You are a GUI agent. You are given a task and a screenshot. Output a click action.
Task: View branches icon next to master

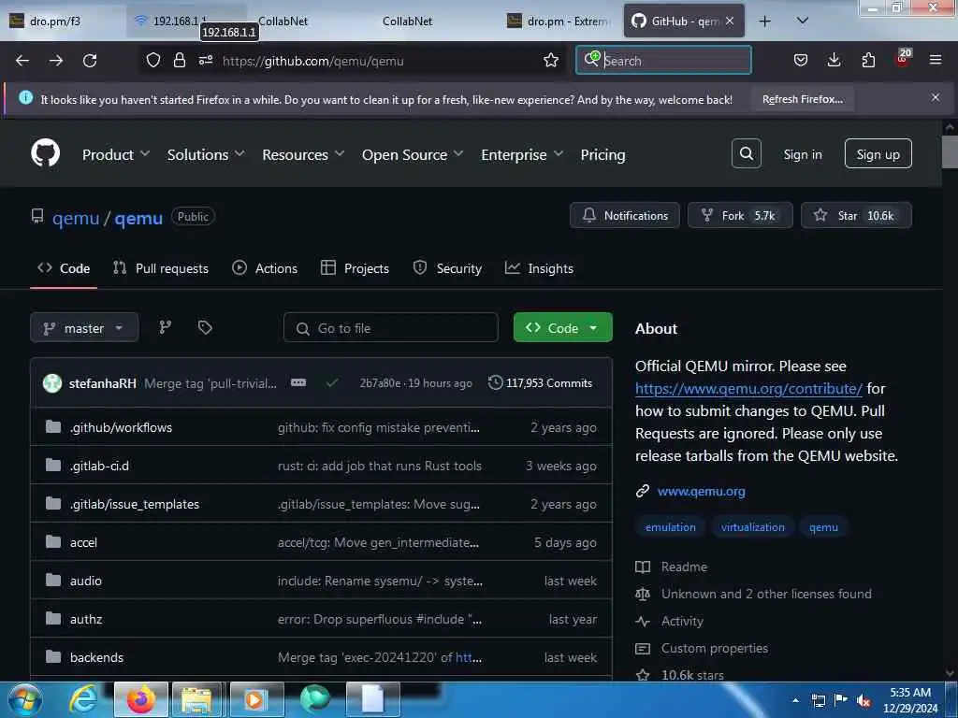(x=165, y=328)
